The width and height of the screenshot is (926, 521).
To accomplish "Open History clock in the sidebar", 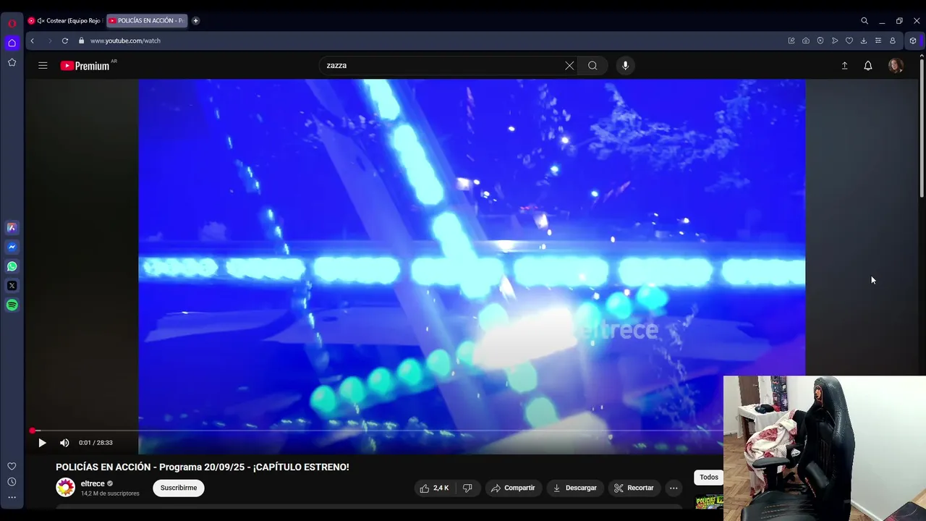I will [12, 482].
